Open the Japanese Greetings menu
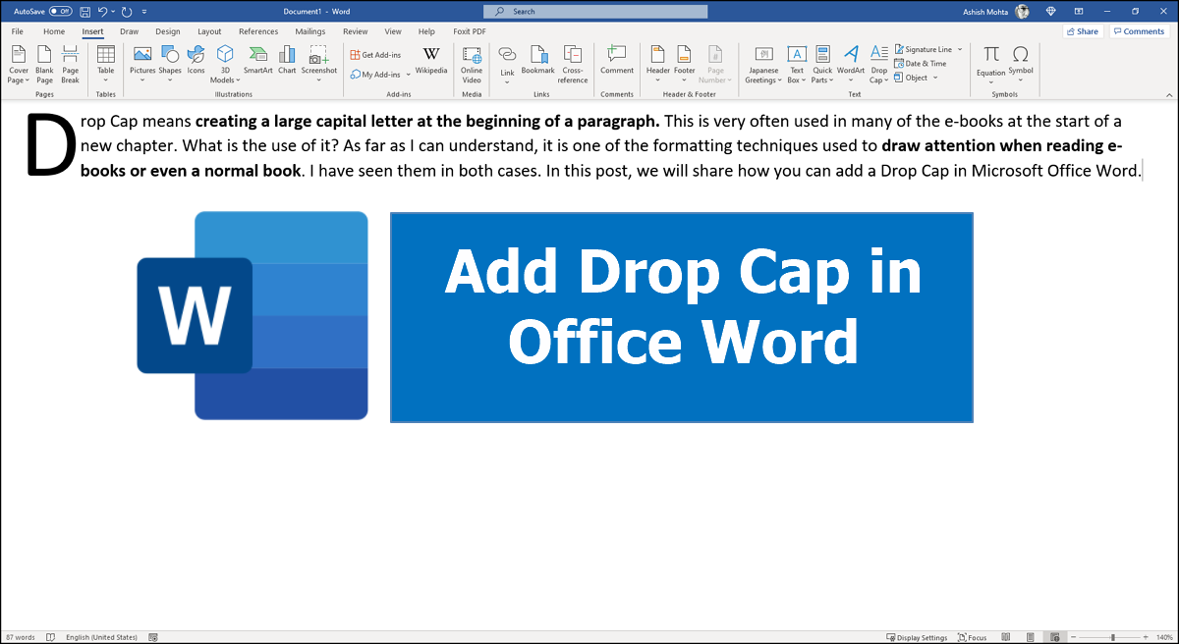Image resolution: width=1179 pixels, height=644 pixels. click(x=763, y=64)
